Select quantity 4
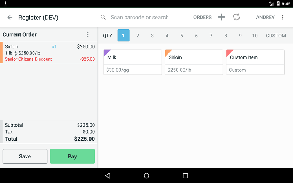This screenshot has width=293, height=183. pos(167,36)
